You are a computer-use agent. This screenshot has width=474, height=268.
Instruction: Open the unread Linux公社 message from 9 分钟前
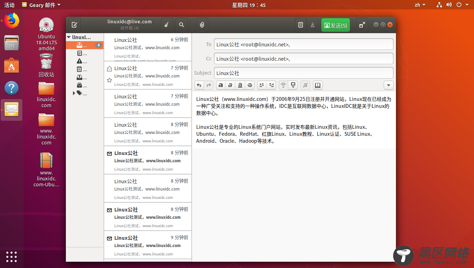pyautogui.click(x=148, y=245)
